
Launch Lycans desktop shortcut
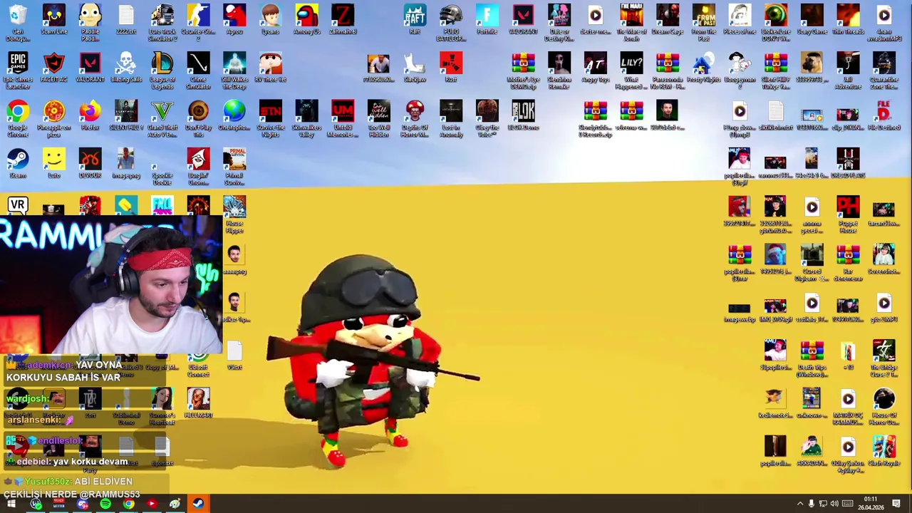coord(271,20)
